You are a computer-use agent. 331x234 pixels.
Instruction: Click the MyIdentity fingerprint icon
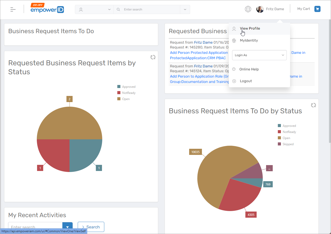tap(234, 41)
